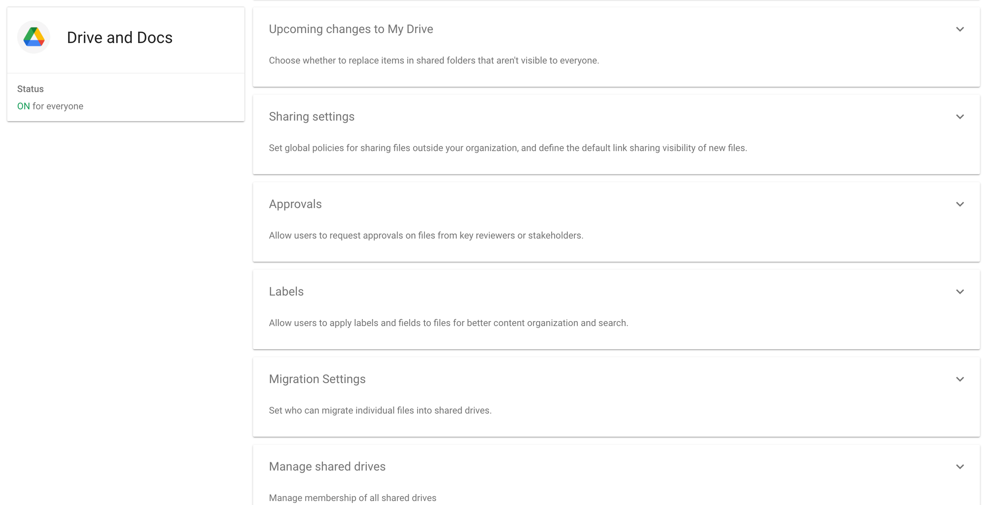Expand the Manage shared drives chevron
This screenshot has width=986, height=505.
coord(959,467)
